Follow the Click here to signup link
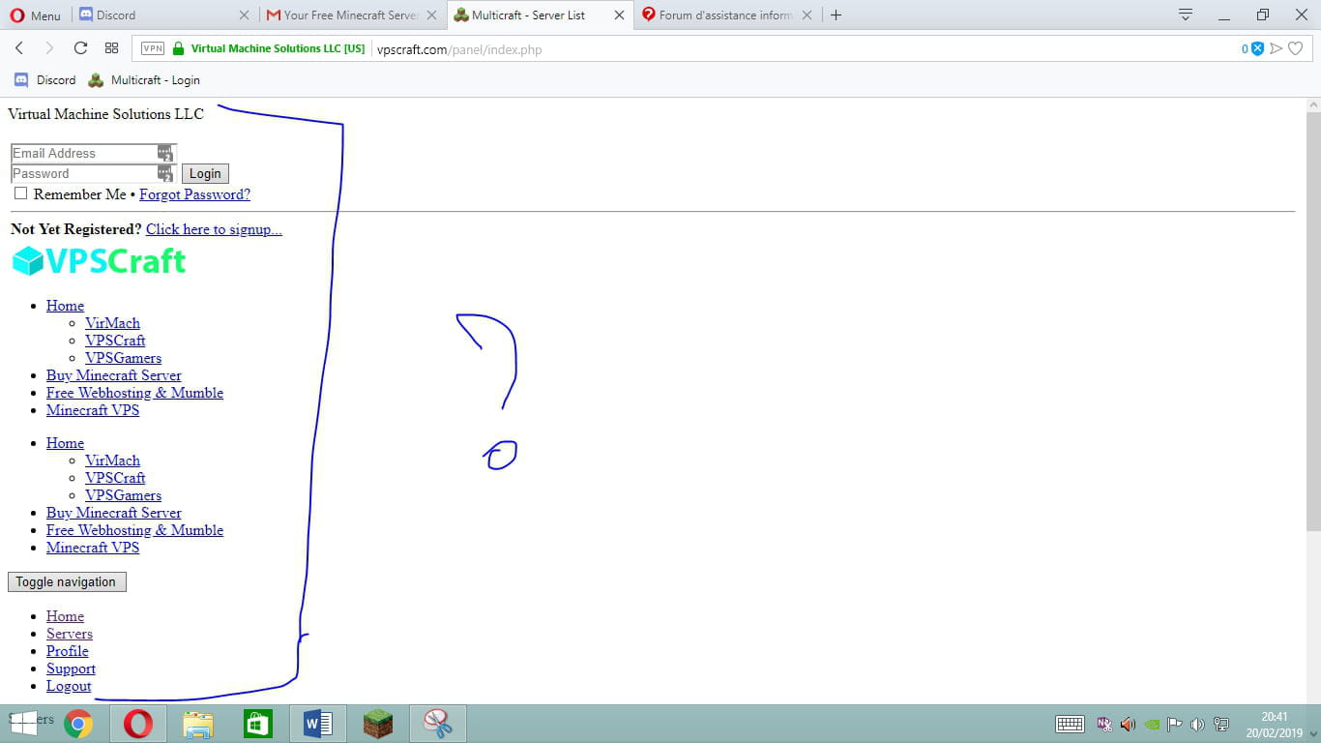The width and height of the screenshot is (1321, 743). [213, 229]
